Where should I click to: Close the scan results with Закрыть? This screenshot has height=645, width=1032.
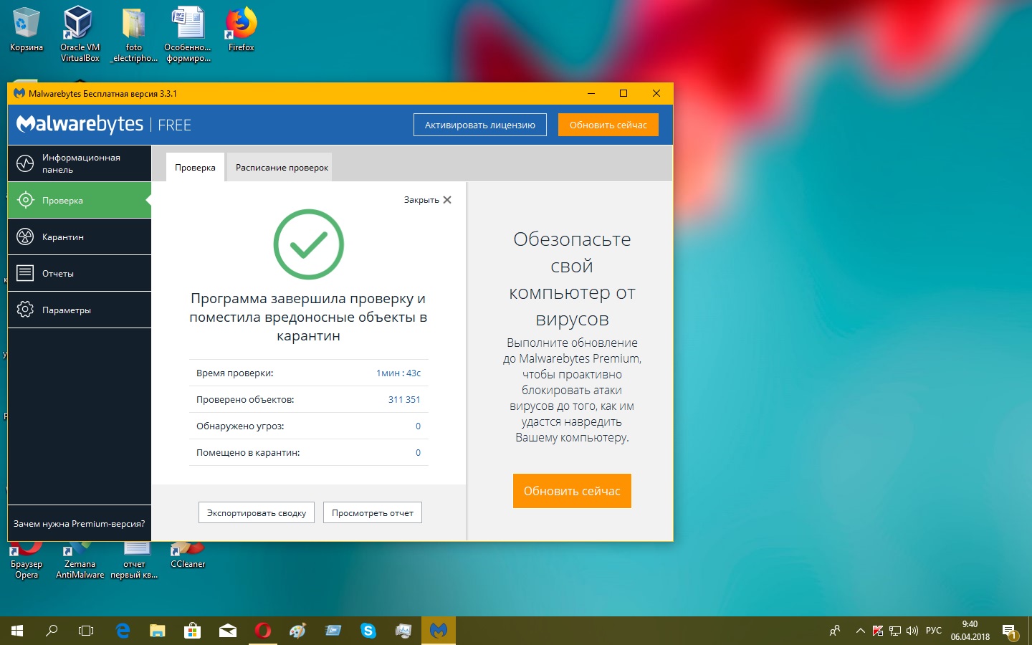pos(428,200)
